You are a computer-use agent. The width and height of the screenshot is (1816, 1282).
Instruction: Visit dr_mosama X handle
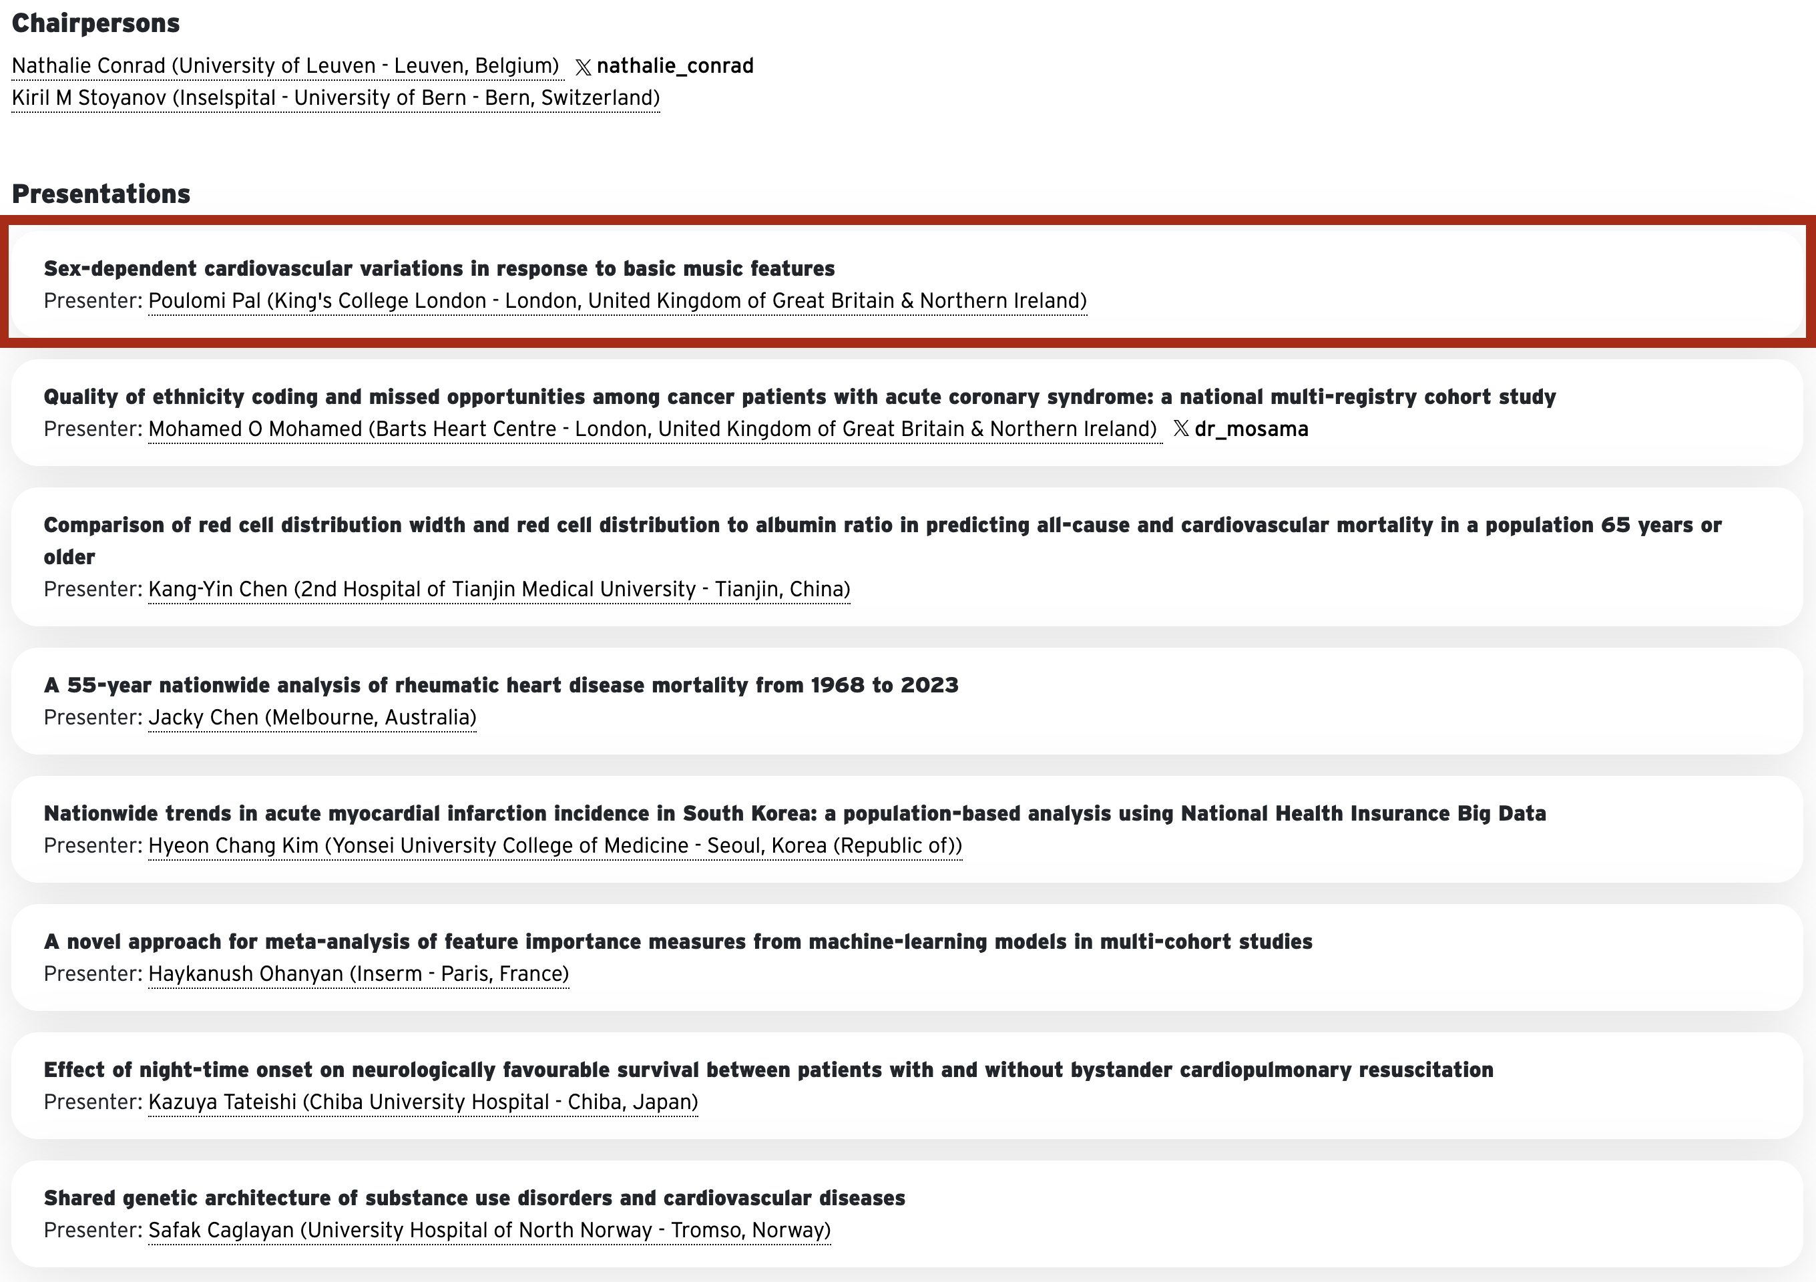1251,429
